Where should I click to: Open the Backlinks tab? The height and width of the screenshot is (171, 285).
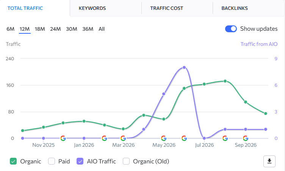coord(235,8)
